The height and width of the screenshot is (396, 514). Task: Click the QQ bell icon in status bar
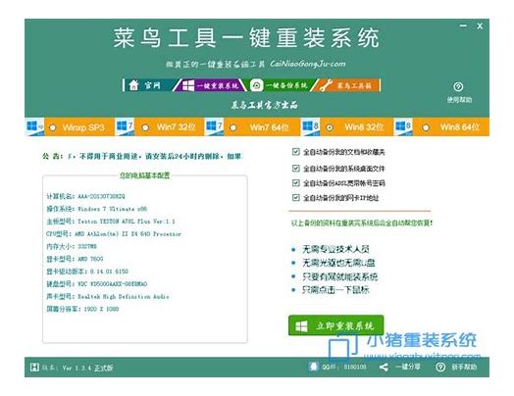click(313, 367)
